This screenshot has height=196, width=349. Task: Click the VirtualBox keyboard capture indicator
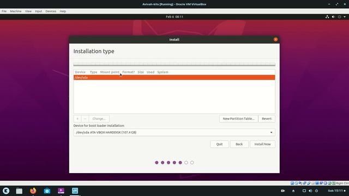point(333,183)
